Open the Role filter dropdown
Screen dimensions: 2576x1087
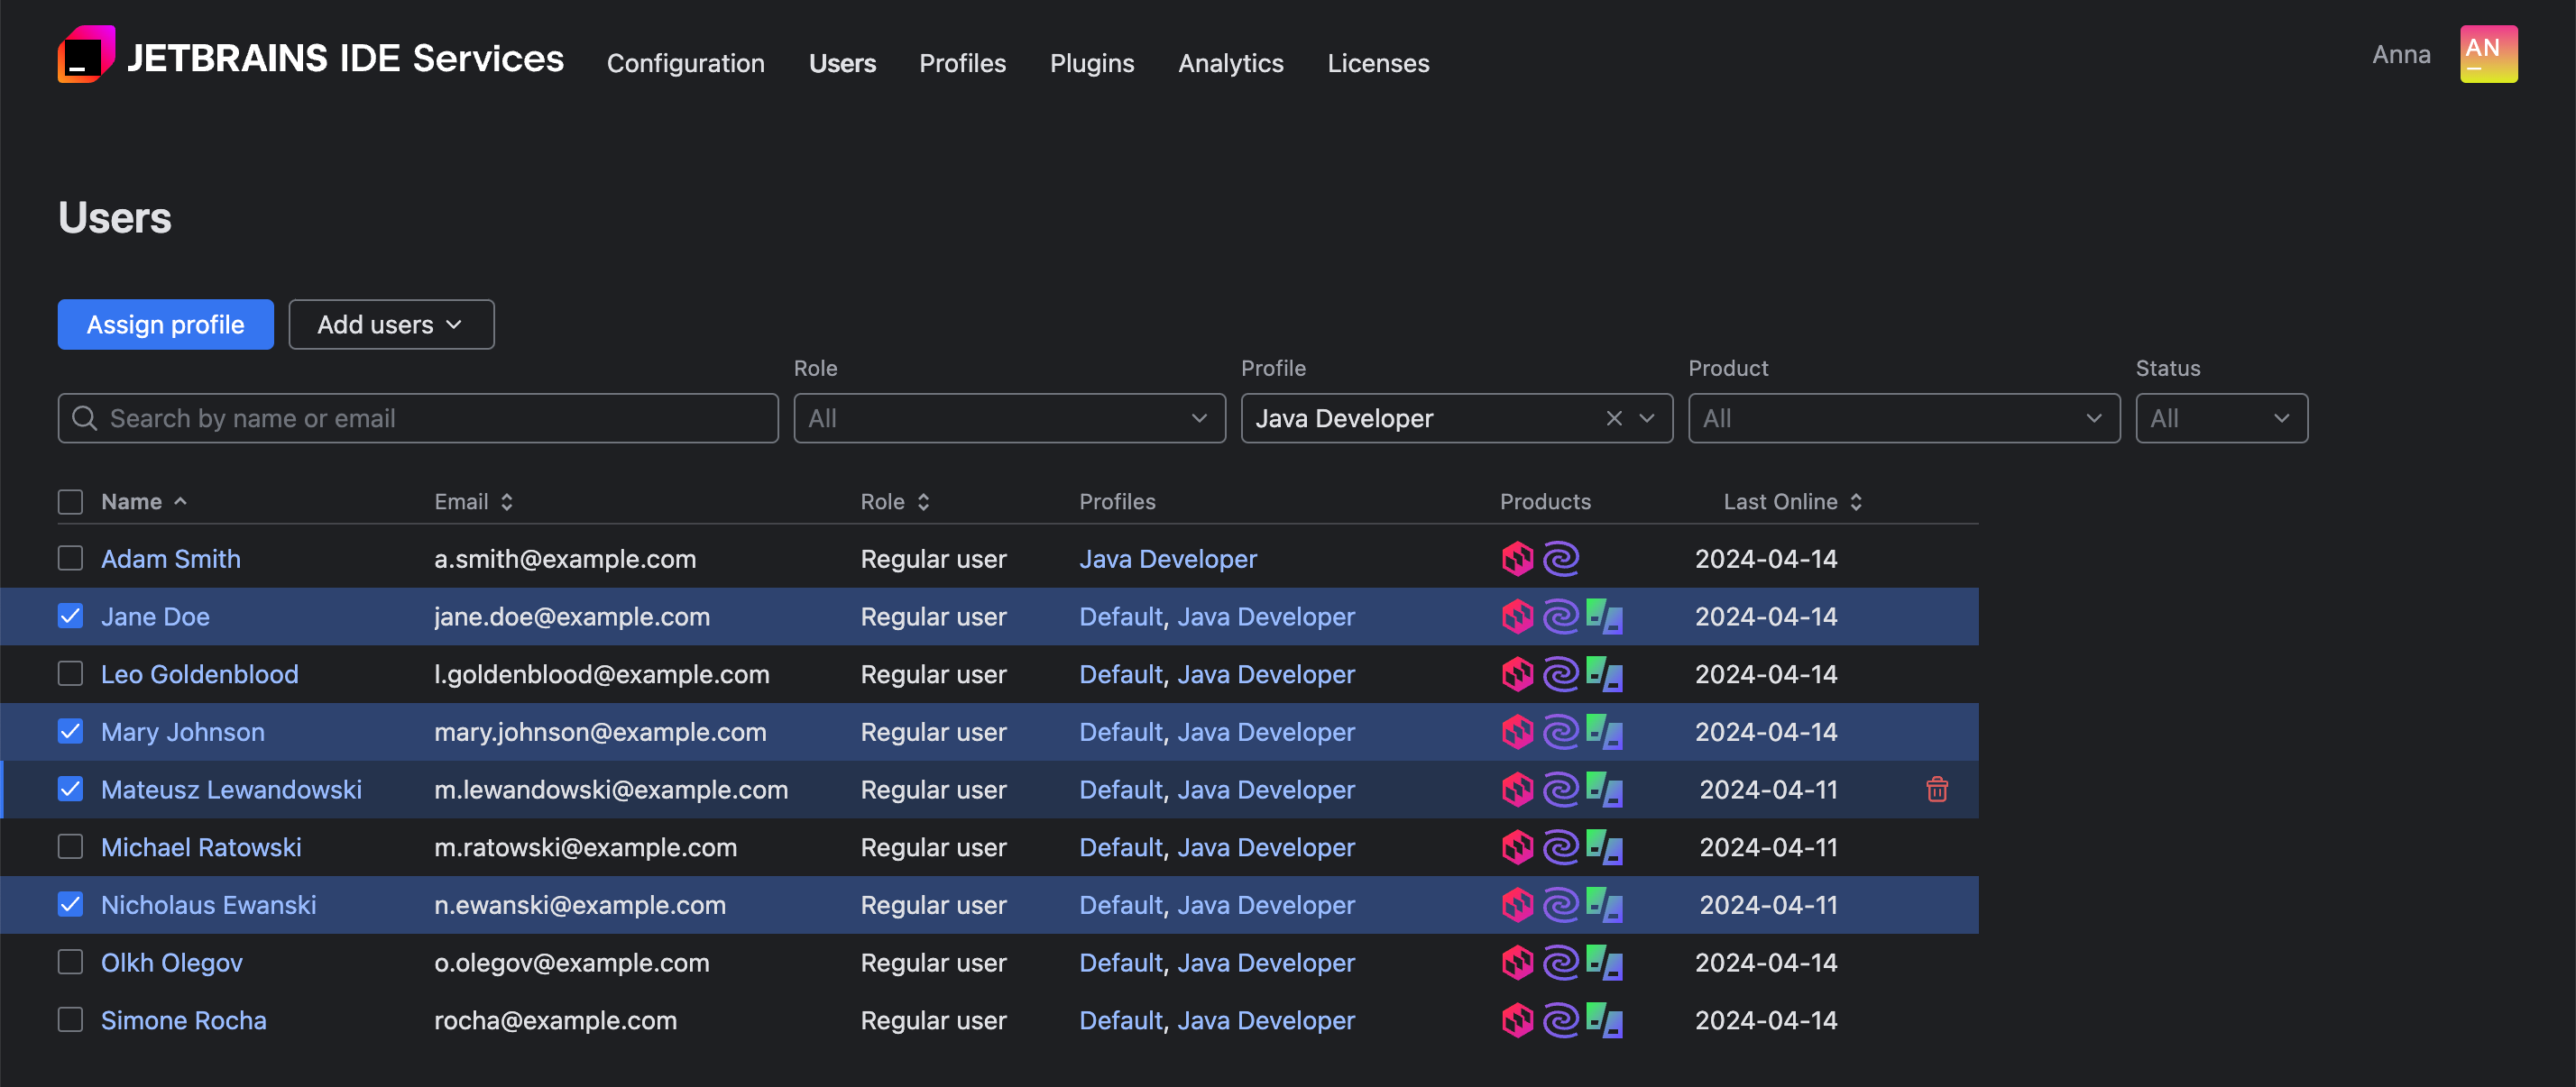point(1009,417)
